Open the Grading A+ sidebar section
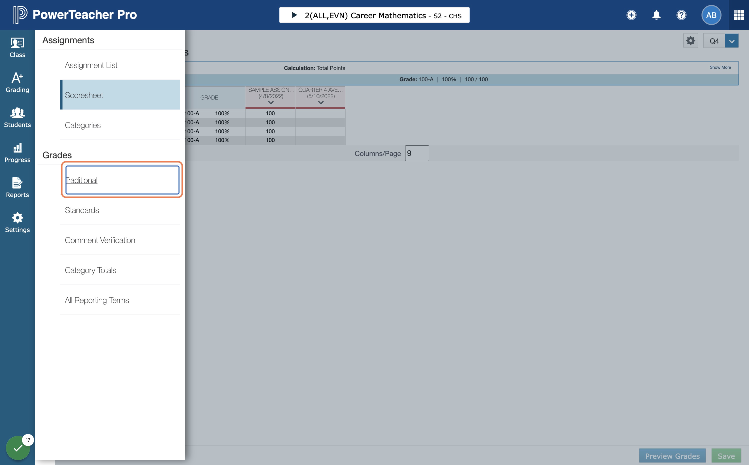 [17, 82]
